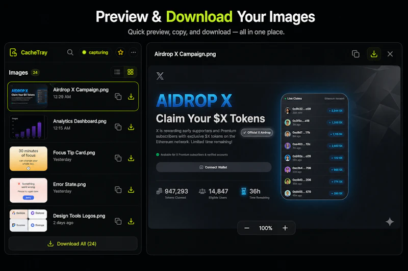This screenshot has height=271, width=408.
Task: Click the Official X Airdrop badge
Action: (257, 133)
